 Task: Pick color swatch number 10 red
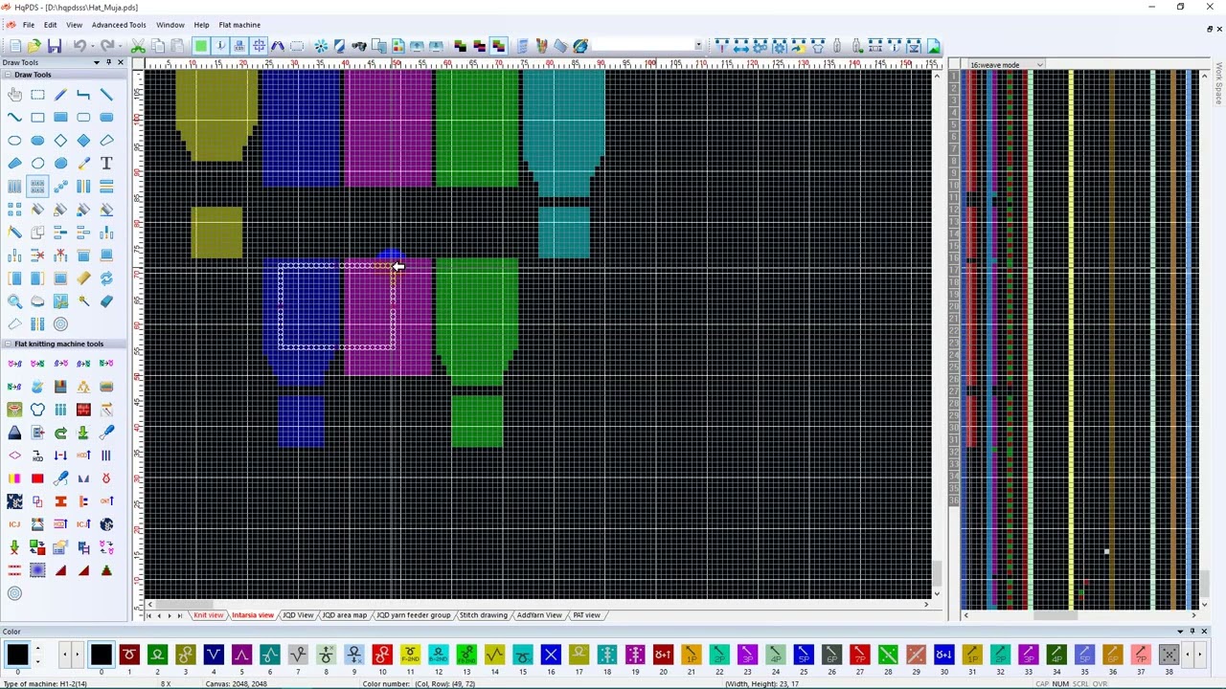(382, 655)
